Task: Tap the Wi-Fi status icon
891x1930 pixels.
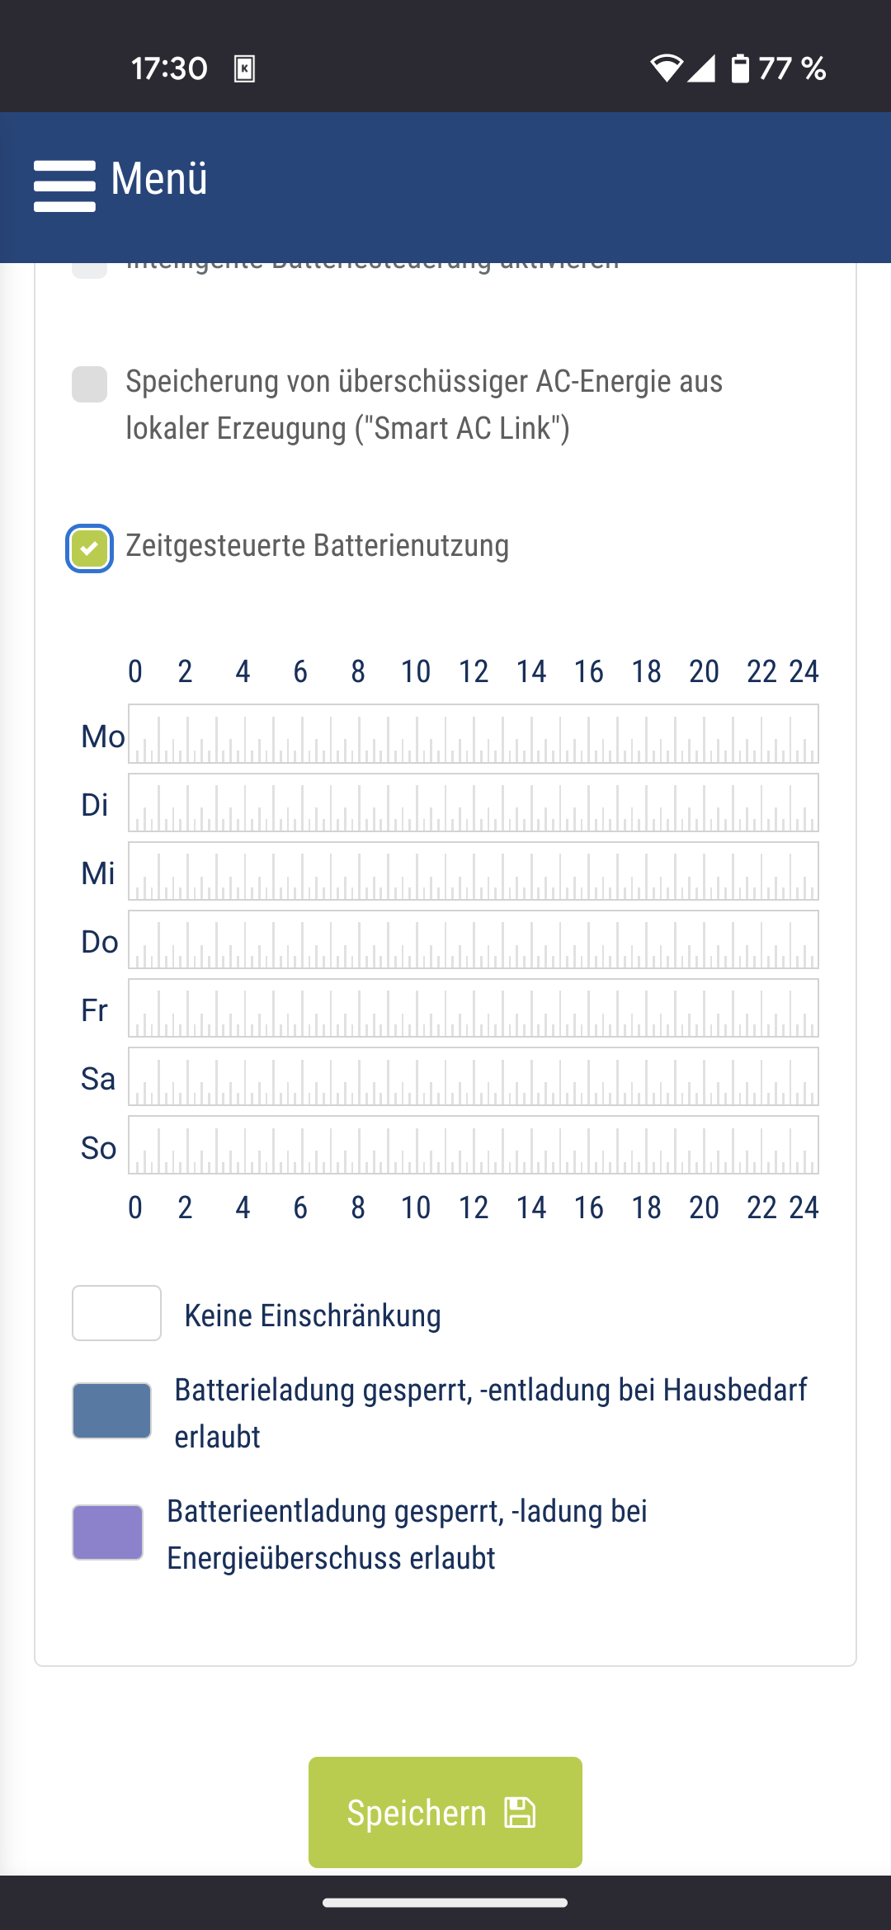Action: [x=665, y=68]
